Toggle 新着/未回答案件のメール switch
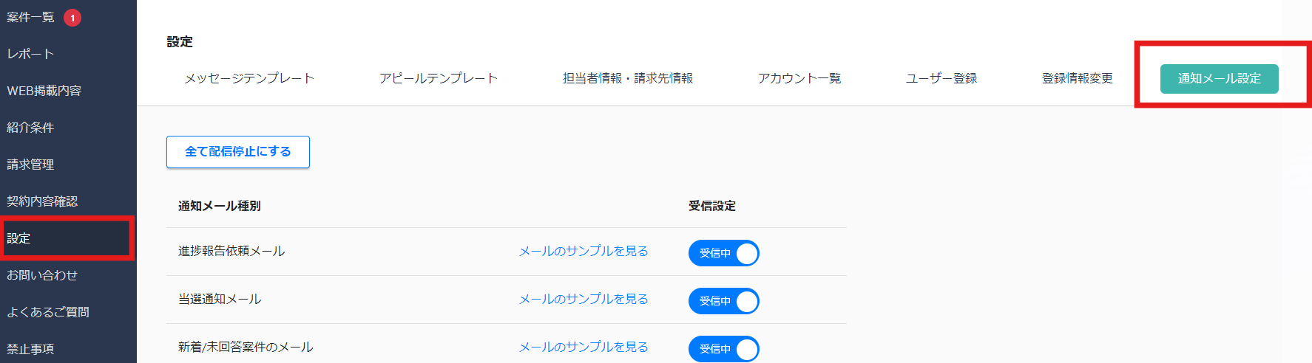 [723, 349]
